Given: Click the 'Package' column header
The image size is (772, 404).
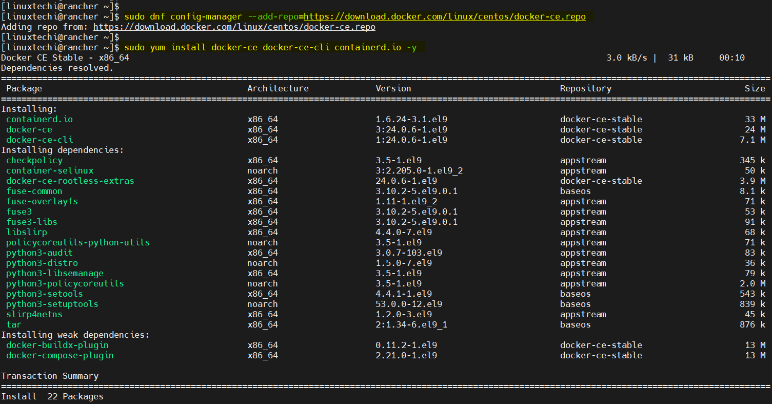Looking at the screenshot, I should point(24,88).
